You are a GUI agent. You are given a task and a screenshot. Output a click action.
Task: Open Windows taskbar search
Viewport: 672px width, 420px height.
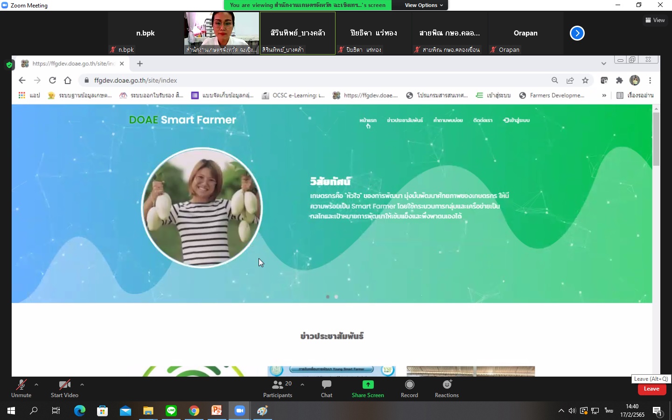pyautogui.click(x=34, y=411)
